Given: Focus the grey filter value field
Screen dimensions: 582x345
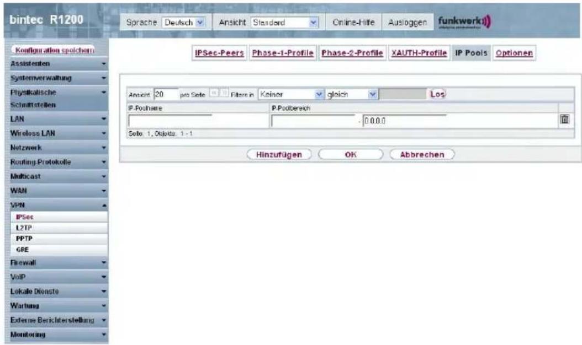Looking at the screenshot, I should point(403,94).
